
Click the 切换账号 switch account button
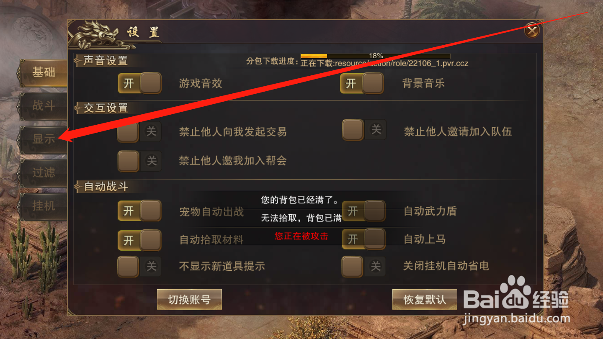(189, 300)
